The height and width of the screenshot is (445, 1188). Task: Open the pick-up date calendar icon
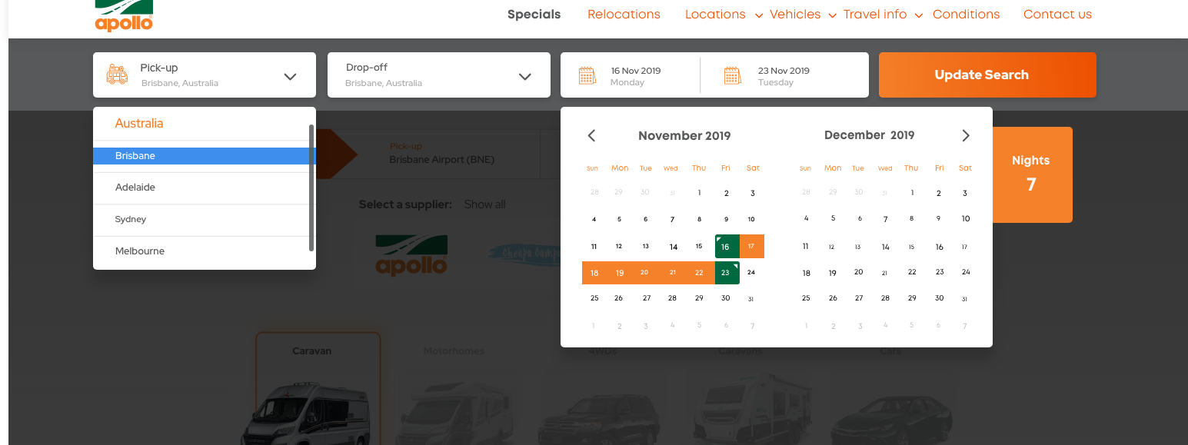pos(587,75)
